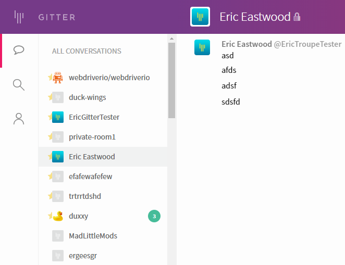
Task: Click the favourite star on efafewafefew
Action: 50,176
